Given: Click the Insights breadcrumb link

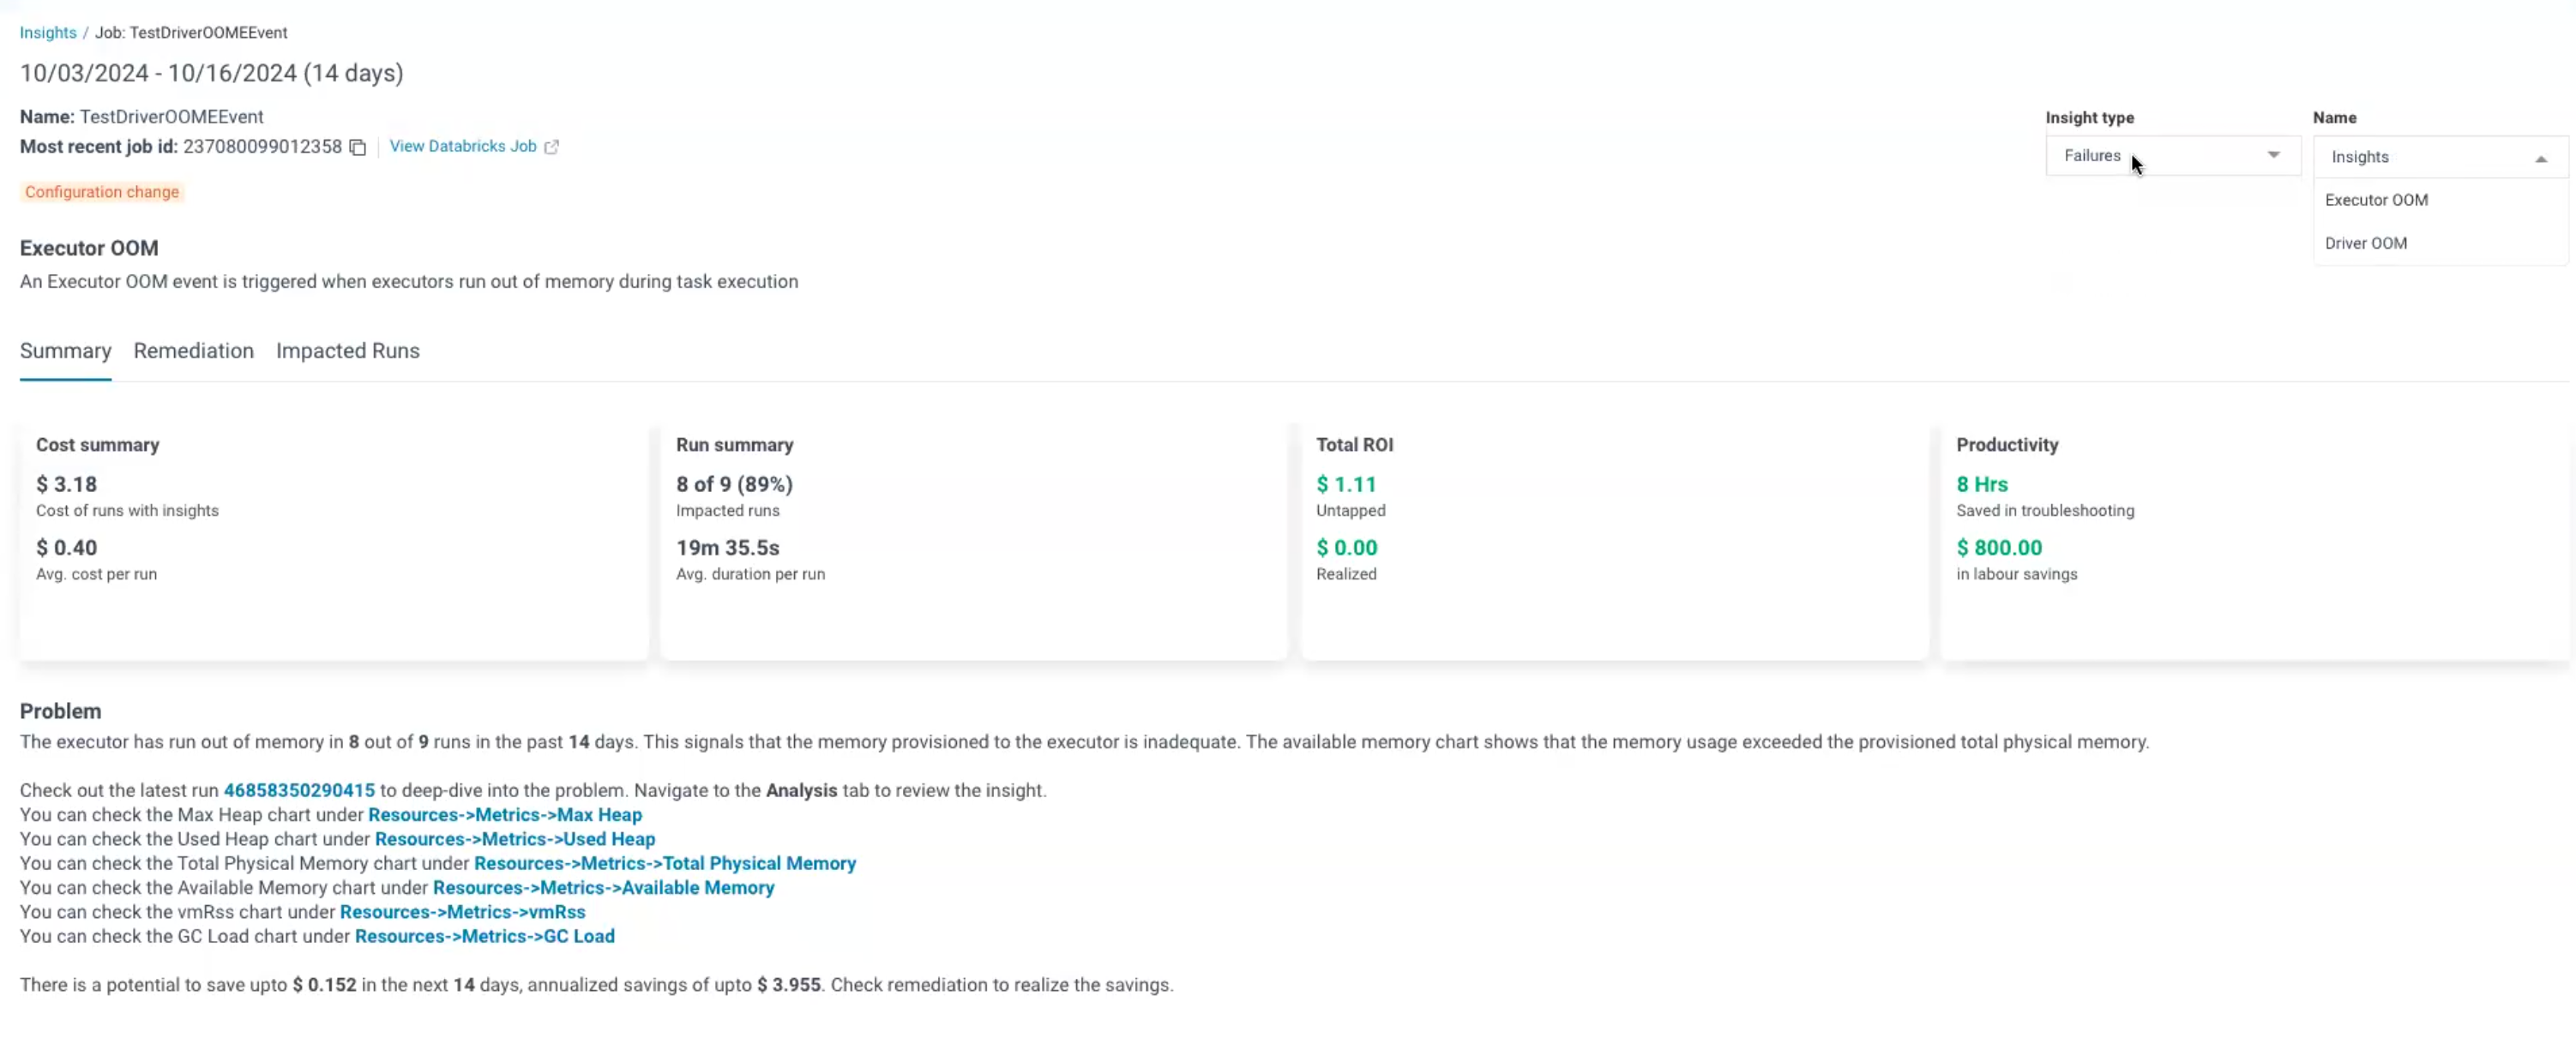Looking at the screenshot, I should coord(48,33).
